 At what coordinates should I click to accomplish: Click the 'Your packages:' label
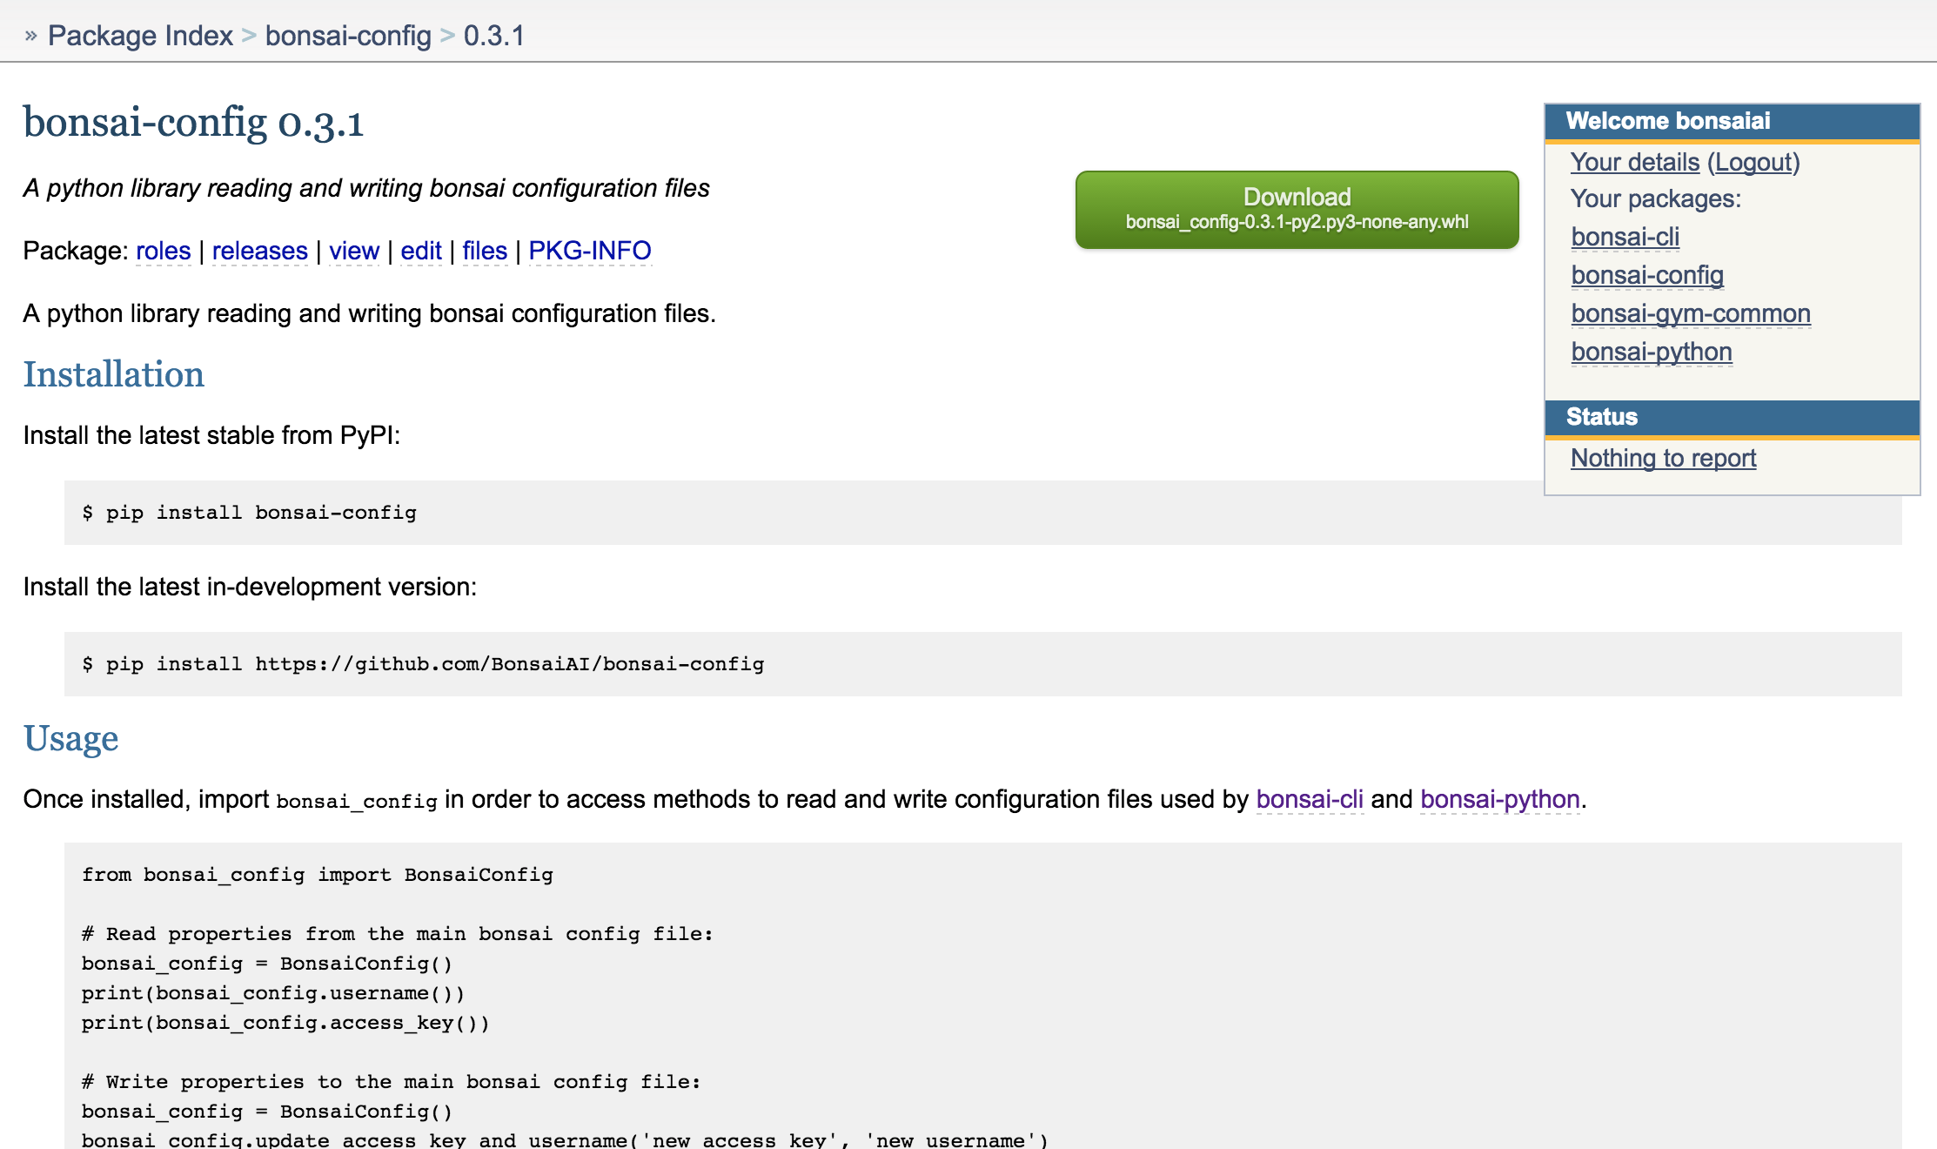tap(1656, 198)
